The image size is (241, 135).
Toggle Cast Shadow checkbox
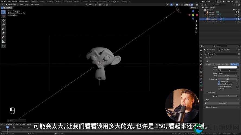[x=219, y=82]
